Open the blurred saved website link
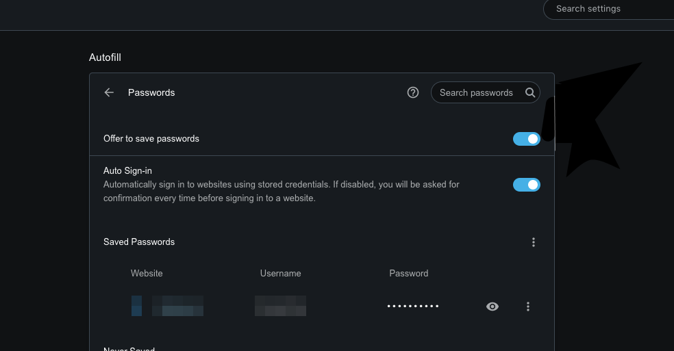Viewport: 674px width, 351px height. pyautogui.click(x=178, y=306)
